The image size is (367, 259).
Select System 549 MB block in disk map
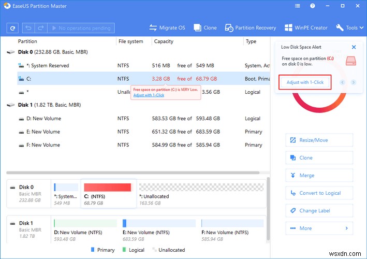66,194
